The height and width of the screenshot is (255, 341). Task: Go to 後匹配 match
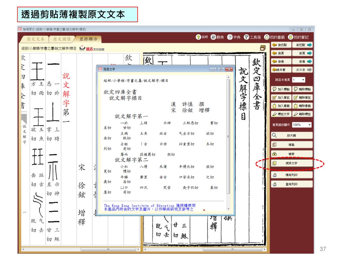281,45
